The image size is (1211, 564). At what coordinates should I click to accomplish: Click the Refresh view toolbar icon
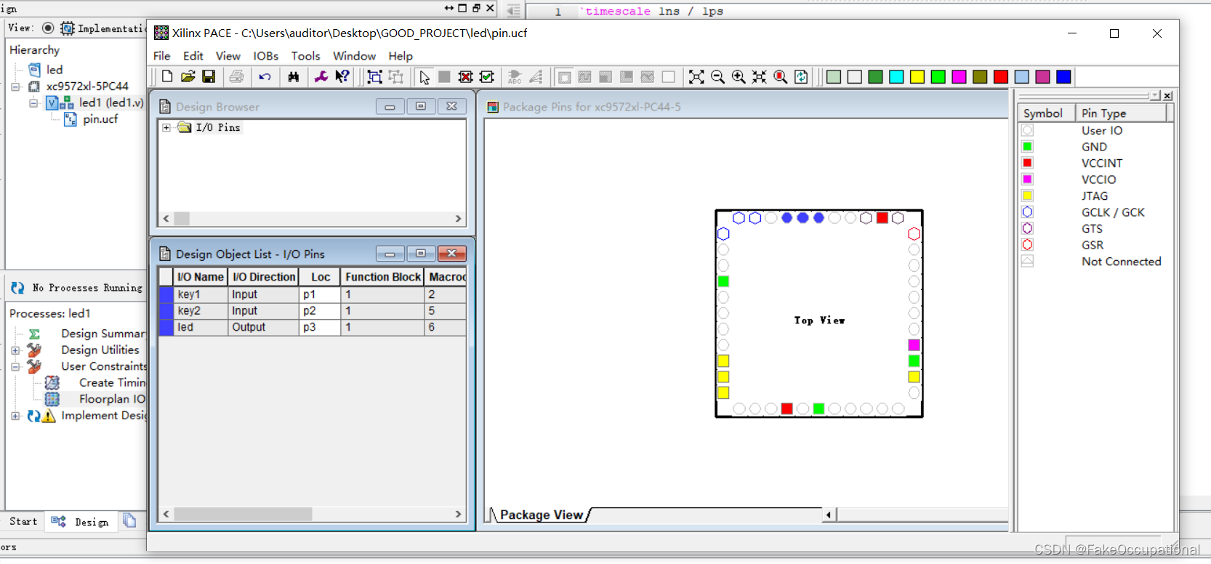pyautogui.click(x=801, y=76)
